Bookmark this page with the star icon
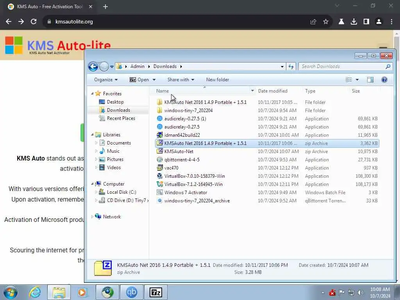This screenshot has width=400, height=300. click(326, 22)
